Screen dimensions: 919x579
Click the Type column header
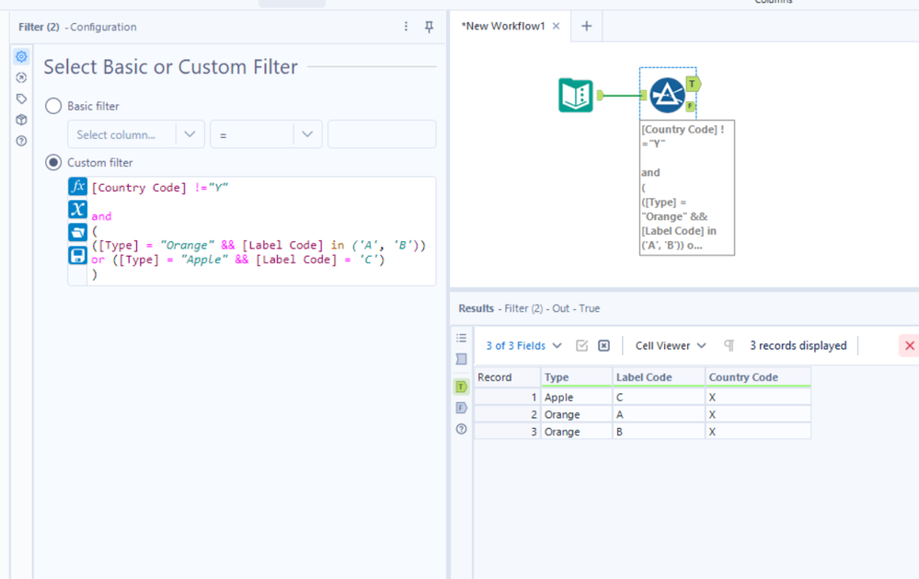[x=576, y=377]
